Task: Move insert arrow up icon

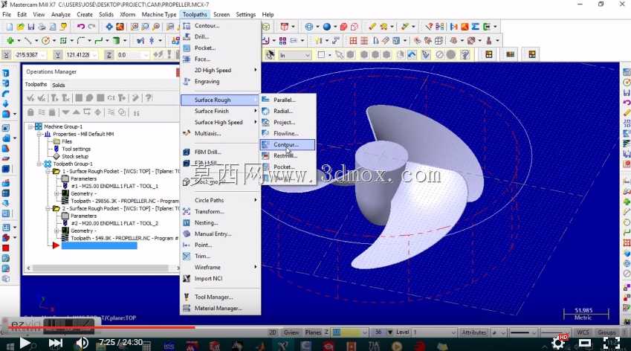Action: click(x=76, y=112)
